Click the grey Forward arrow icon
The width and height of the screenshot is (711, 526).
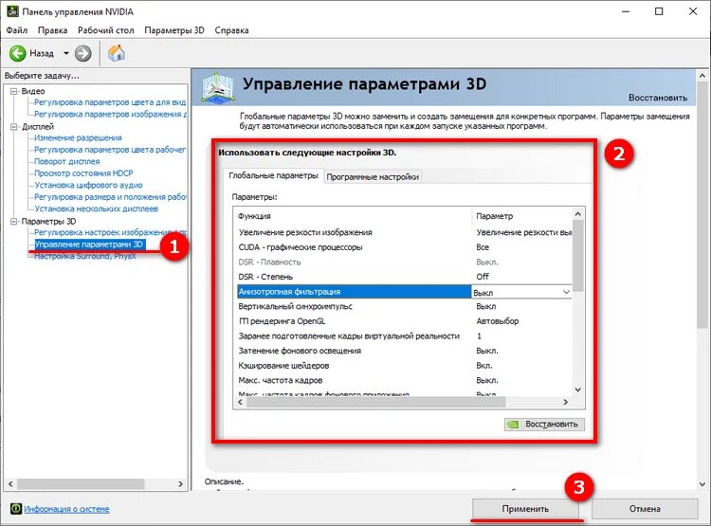[x=83, y=53]
